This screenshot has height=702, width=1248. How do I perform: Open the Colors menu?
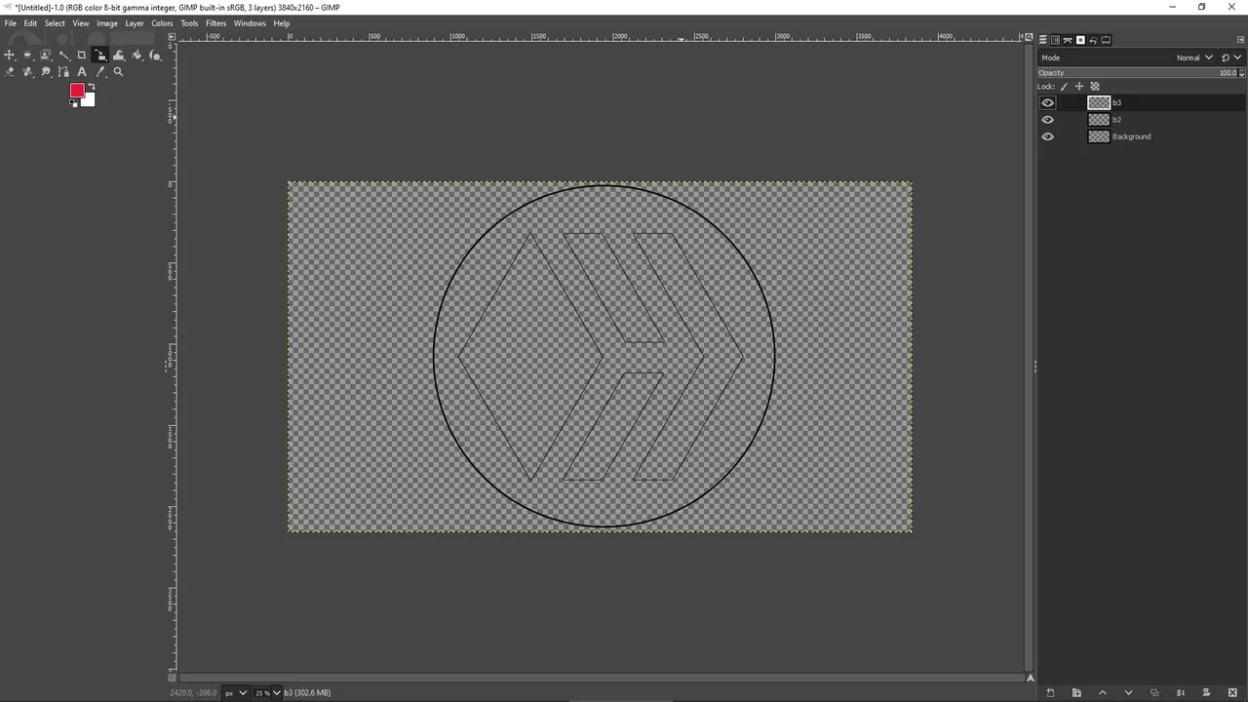click(162, 23)
